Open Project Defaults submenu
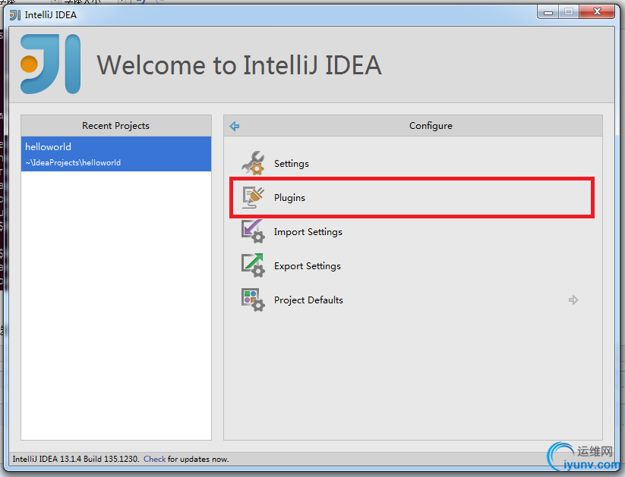625x477 pixels. tap(308, 300)
